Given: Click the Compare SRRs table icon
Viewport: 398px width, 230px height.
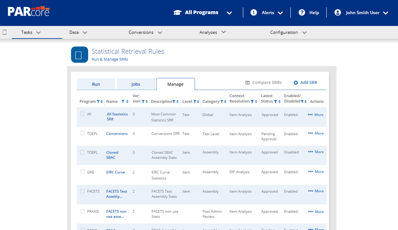Looking at the screenshot, I should (x=247, y=83).
